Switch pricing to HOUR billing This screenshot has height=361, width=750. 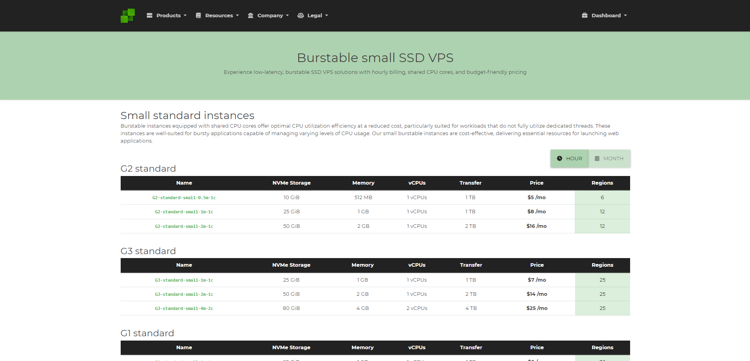570,159
